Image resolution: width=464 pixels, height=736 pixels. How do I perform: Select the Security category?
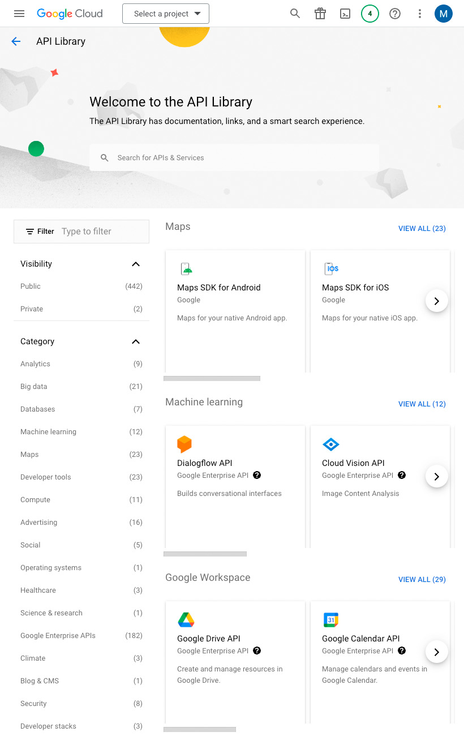pyautogui.click(x=81, y=704)
